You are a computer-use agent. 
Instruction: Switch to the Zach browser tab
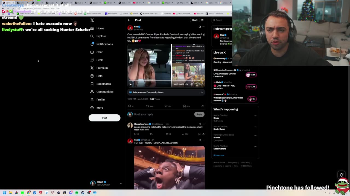pyautogui.click(x=124, y=3)
